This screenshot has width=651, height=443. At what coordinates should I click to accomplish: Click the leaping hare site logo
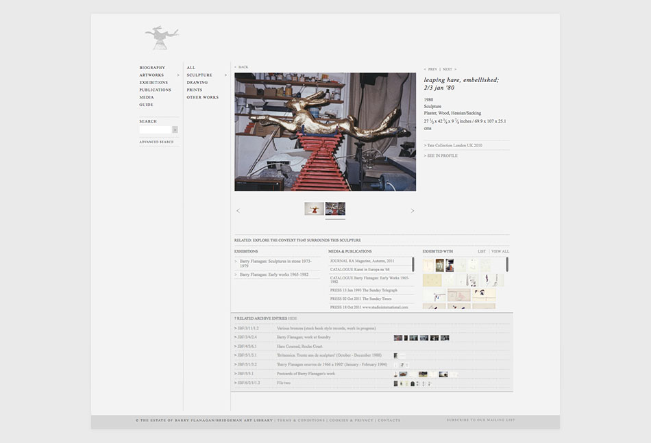tap(162, 38)
